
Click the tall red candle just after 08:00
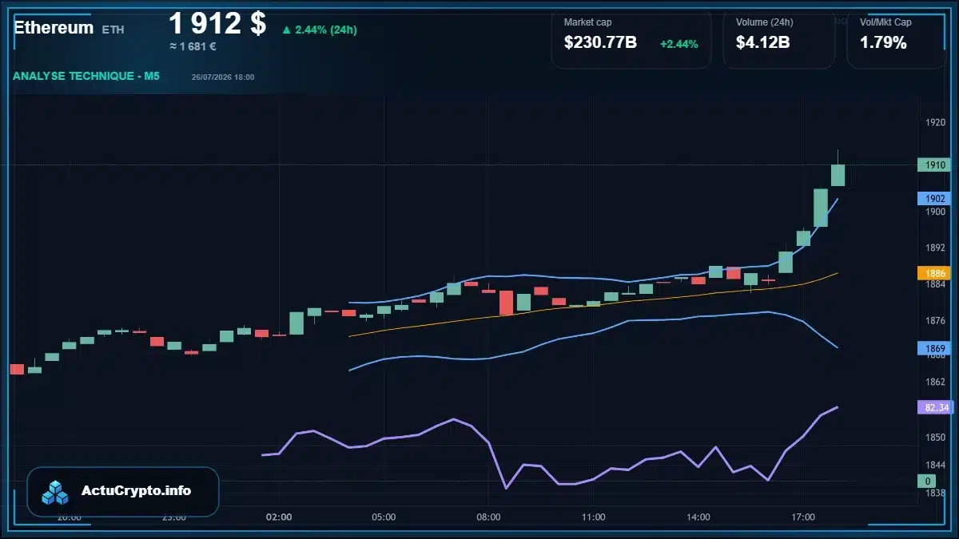(506, 303)
